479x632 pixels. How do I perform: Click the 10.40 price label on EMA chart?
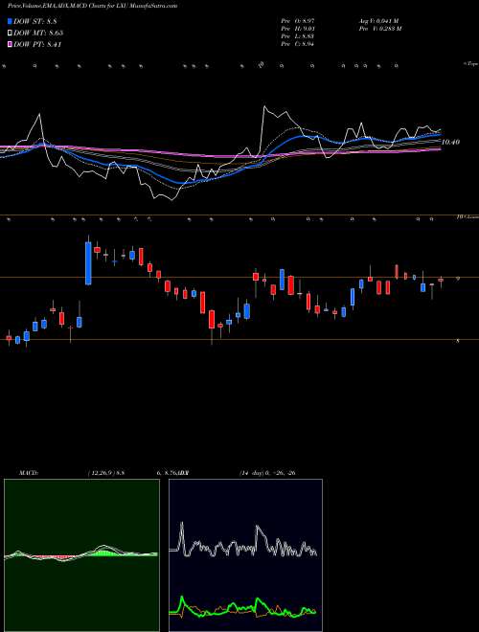coord(450,142)
